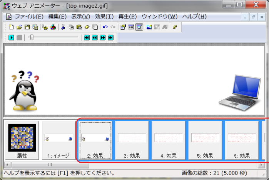The image size is (269, 180).
Task: Copy using the two-pages icon
Action: 71,27
